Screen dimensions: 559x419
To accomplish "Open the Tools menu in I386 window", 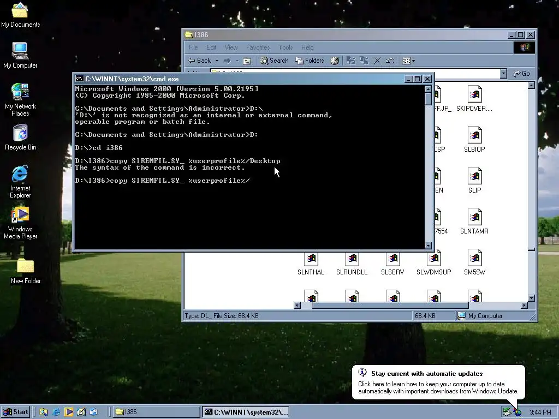I will [x=286, y=47].
